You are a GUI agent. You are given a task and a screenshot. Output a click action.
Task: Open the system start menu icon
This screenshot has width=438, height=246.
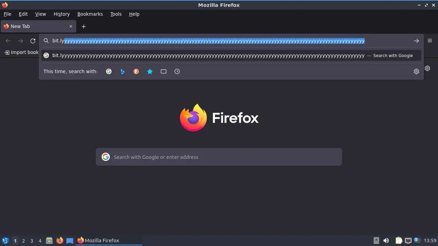point(5,241)
